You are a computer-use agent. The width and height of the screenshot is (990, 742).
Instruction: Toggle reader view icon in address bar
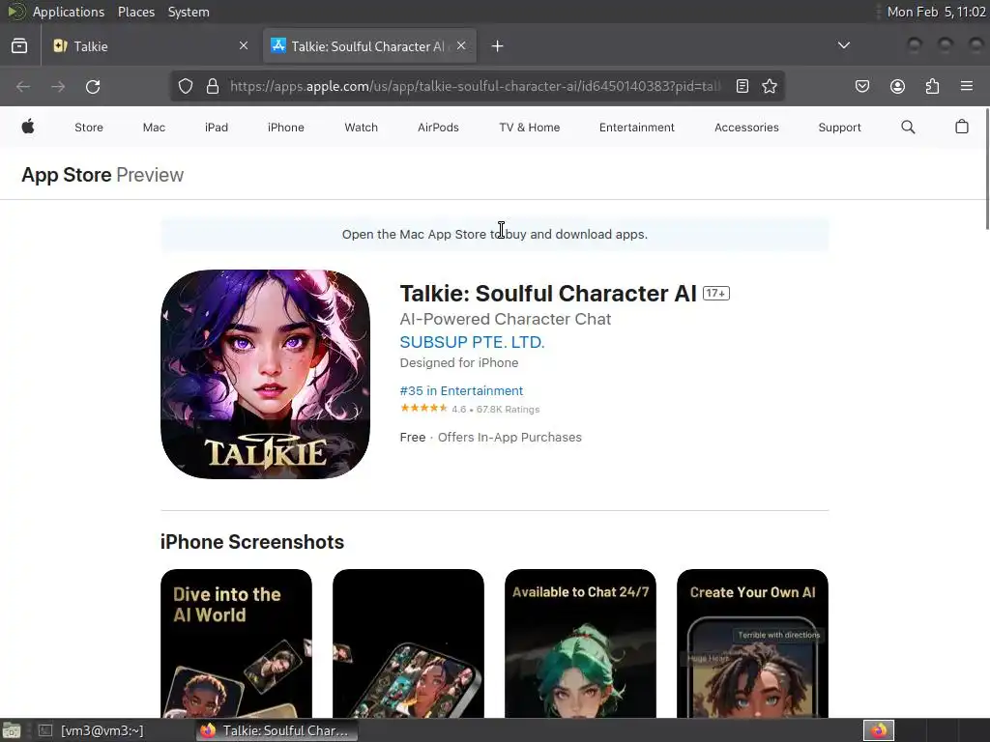742,86
